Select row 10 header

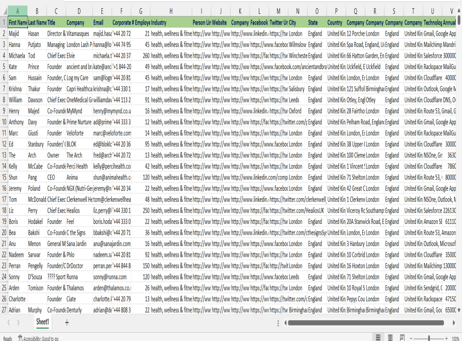tap(4, 122)
